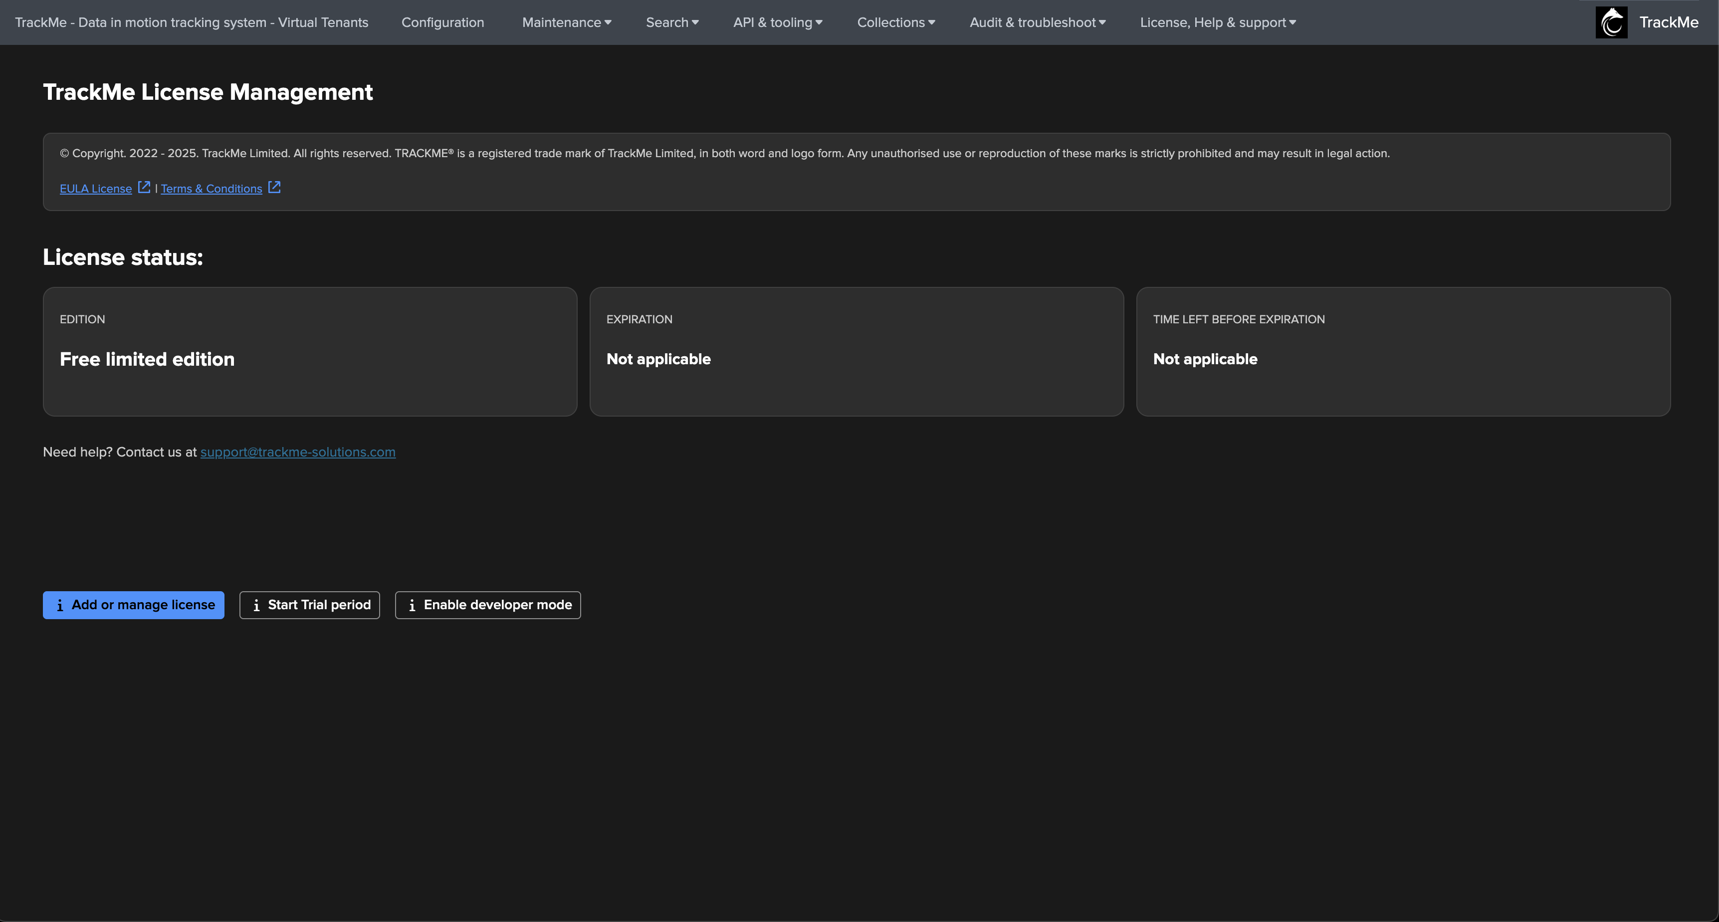Open License, Help & support menu
This screenshot has height=922, width=1719.
(1217, 22)
